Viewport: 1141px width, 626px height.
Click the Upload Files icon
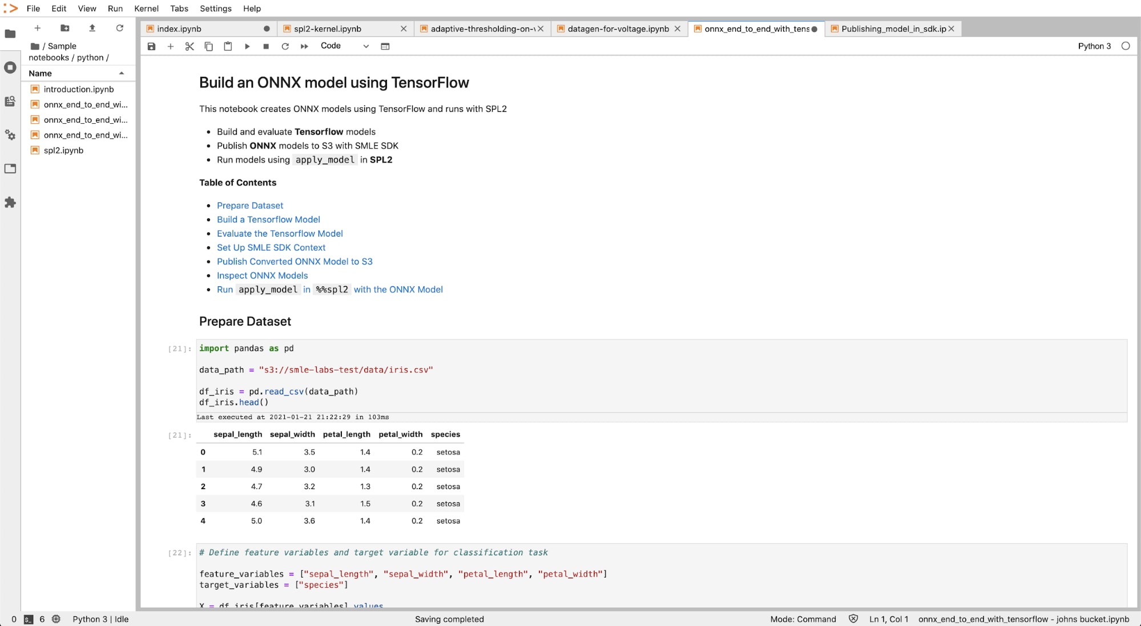pos(92,28)
